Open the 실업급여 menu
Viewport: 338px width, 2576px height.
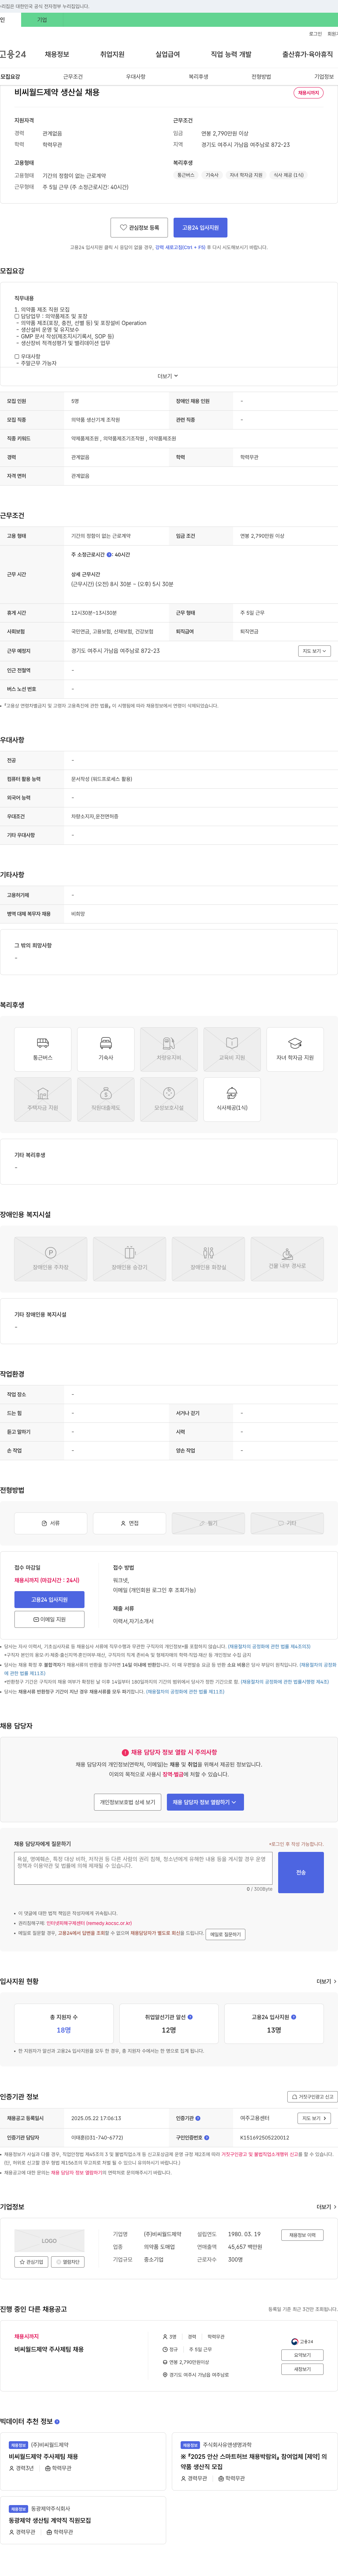[x=168, y=54]
